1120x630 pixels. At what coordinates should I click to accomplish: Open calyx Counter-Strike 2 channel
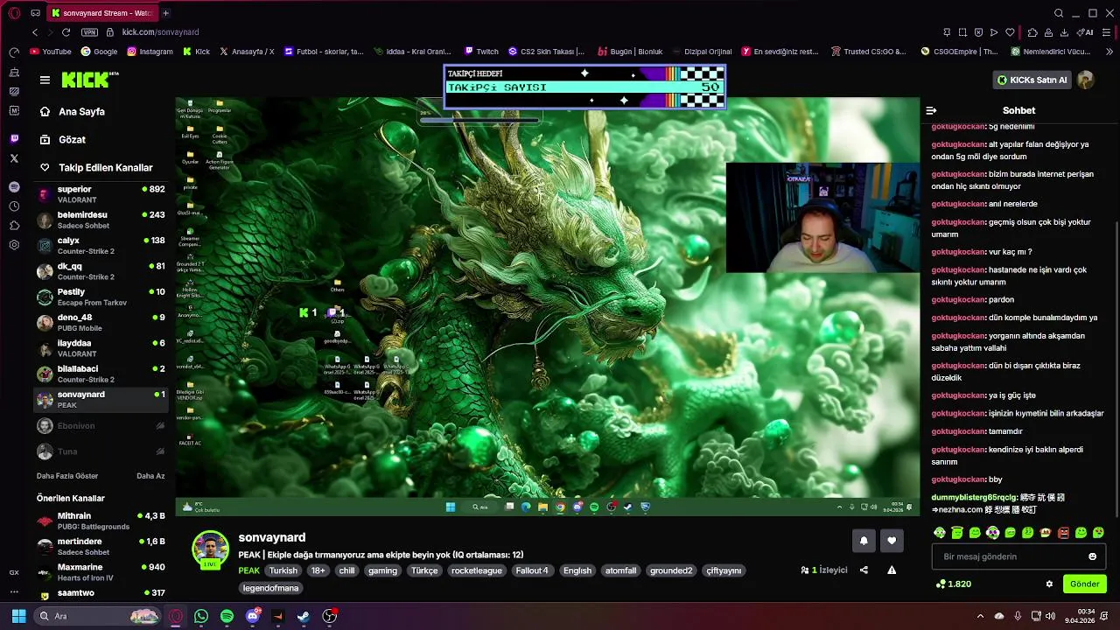click(101, 246)
